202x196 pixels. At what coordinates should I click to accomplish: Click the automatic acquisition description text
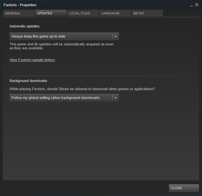[61, 46]
